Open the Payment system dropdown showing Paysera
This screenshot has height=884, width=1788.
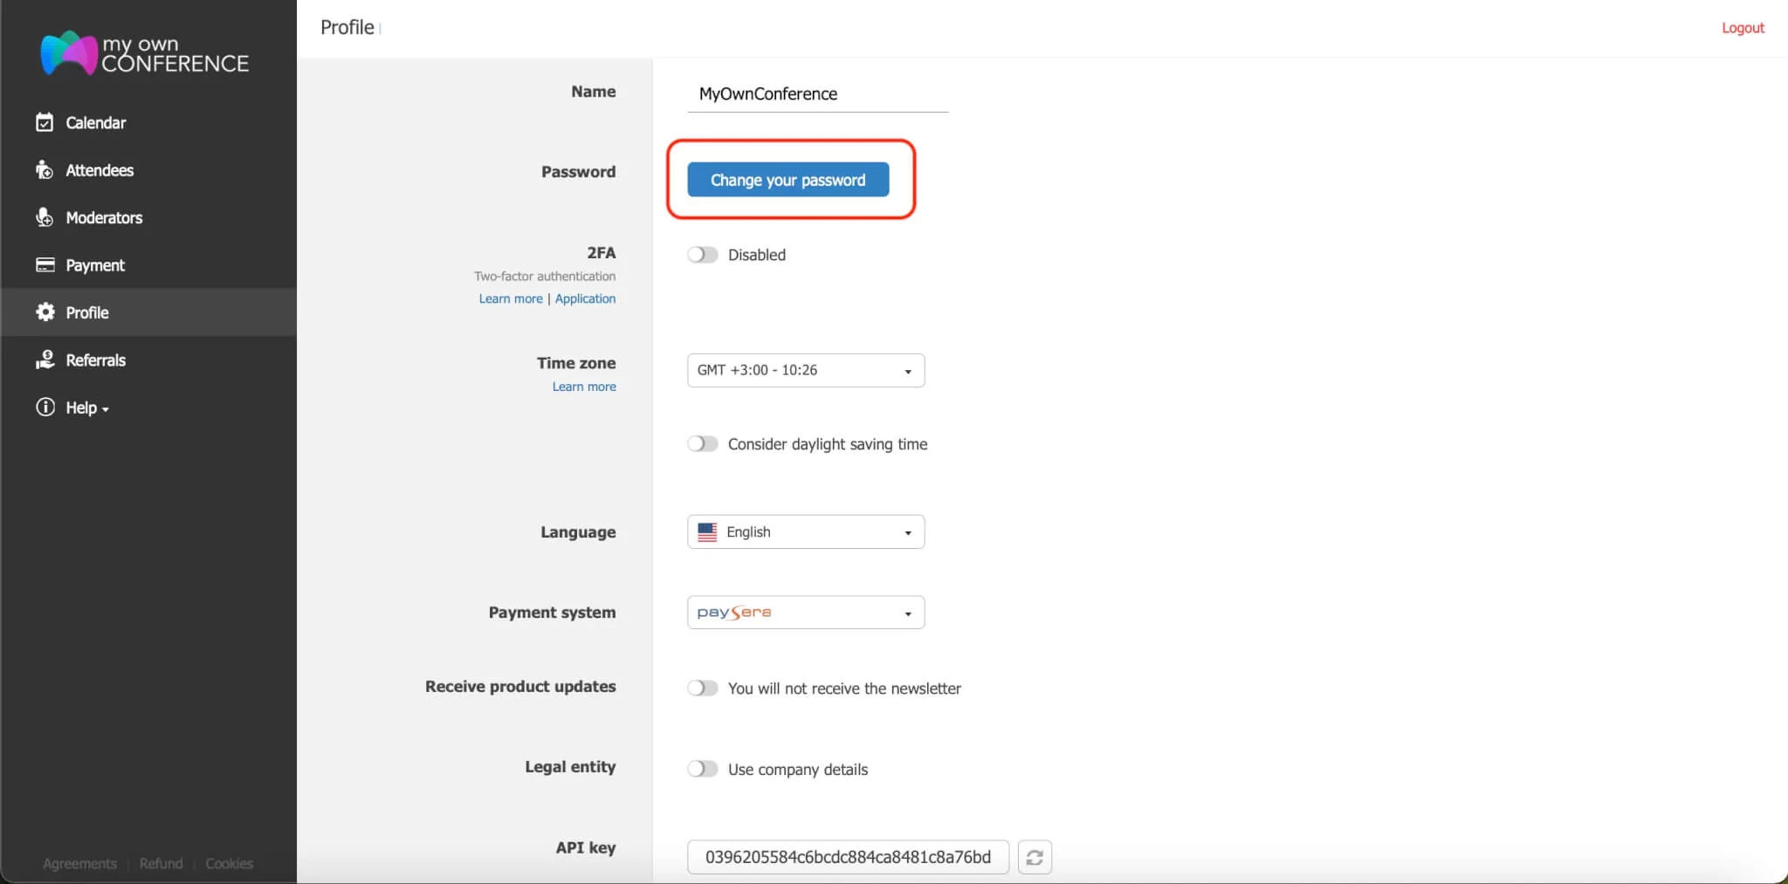(x=804, y=612)
